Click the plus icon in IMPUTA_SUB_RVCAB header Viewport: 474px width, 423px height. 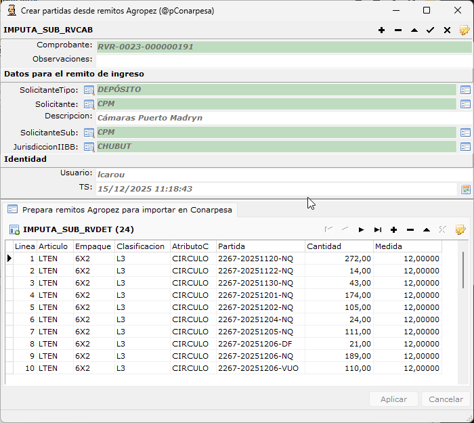[x=381, y=30]
